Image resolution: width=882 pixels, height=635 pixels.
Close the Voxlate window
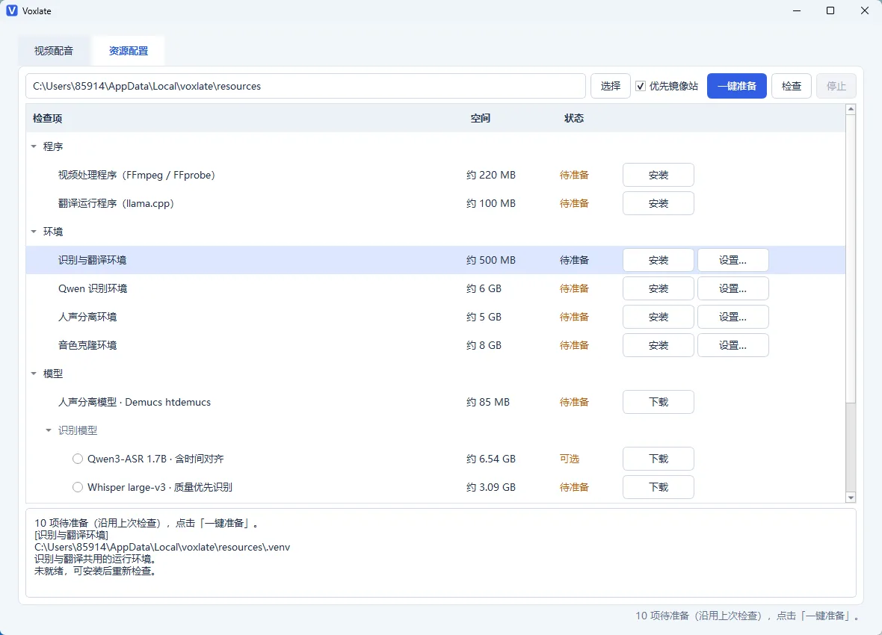coord(865,10)
